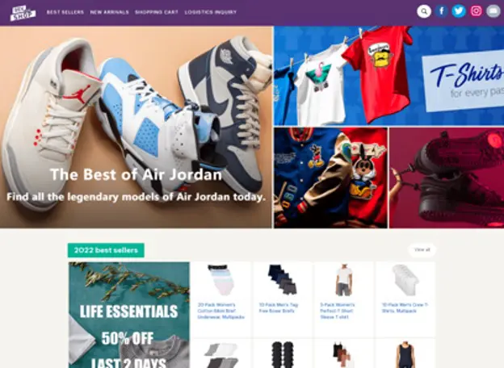Open the red-lit sneakers banner

(x=447, y=178)
